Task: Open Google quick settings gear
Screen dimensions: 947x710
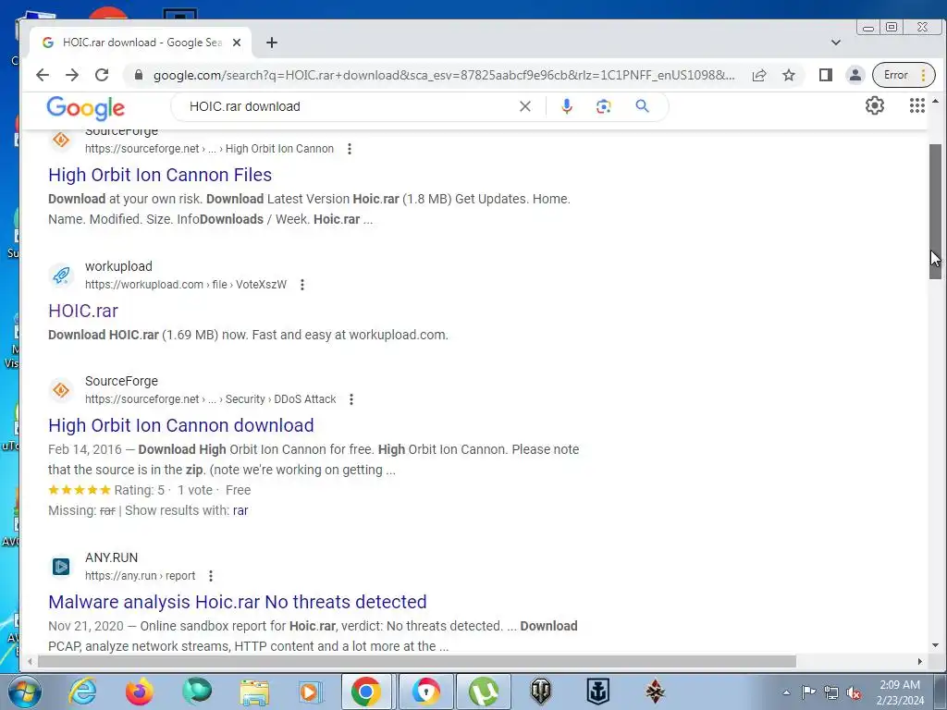Action: pos(875,105)
